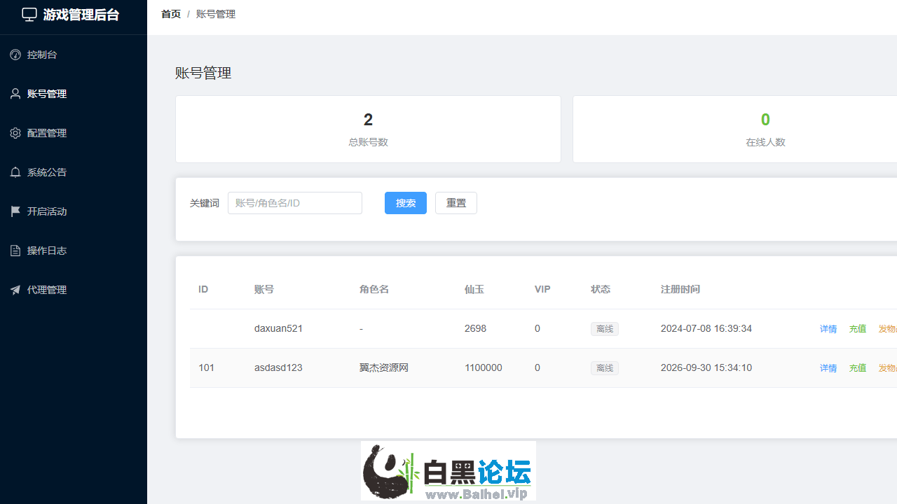Image resolution: width=897 pixels, height=504 pixels.
Task: Open 详情 for account daxuan521
Action: click(x=828, y=329)
